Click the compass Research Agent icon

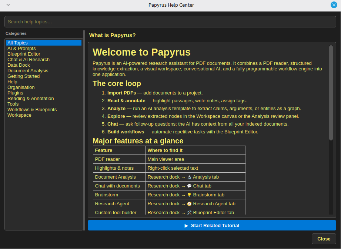(189, 204)
